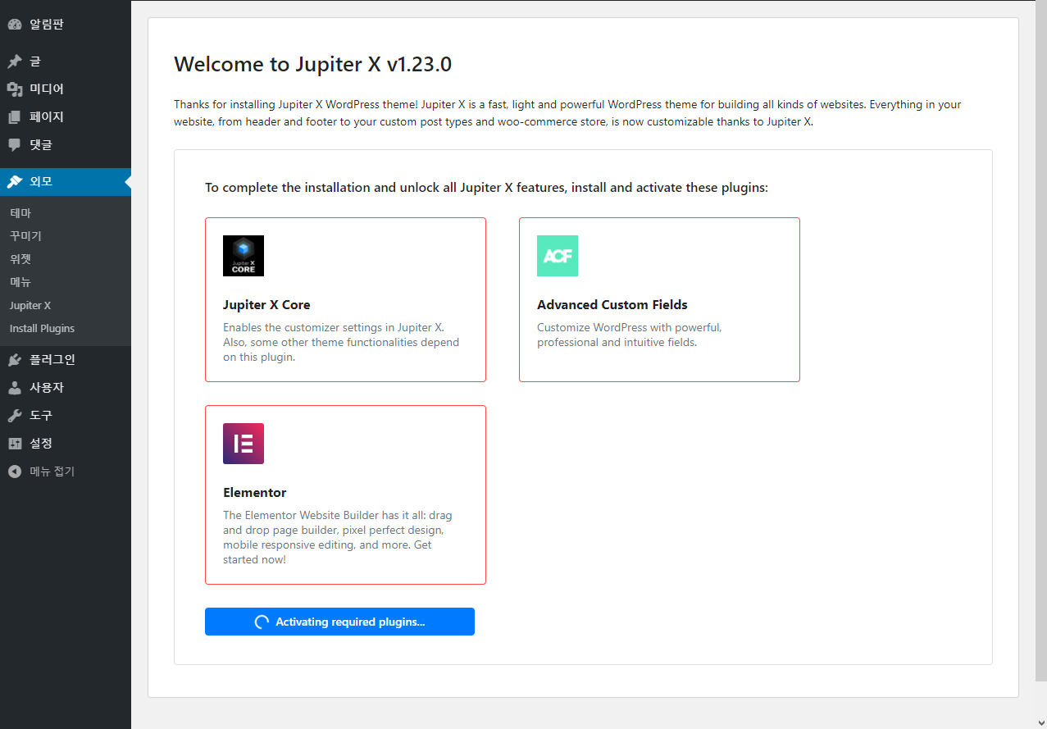Collapse the sidebar with 메뉴 접기
This screenshot has height=729, width=1047.
click(x=66, y=472)
